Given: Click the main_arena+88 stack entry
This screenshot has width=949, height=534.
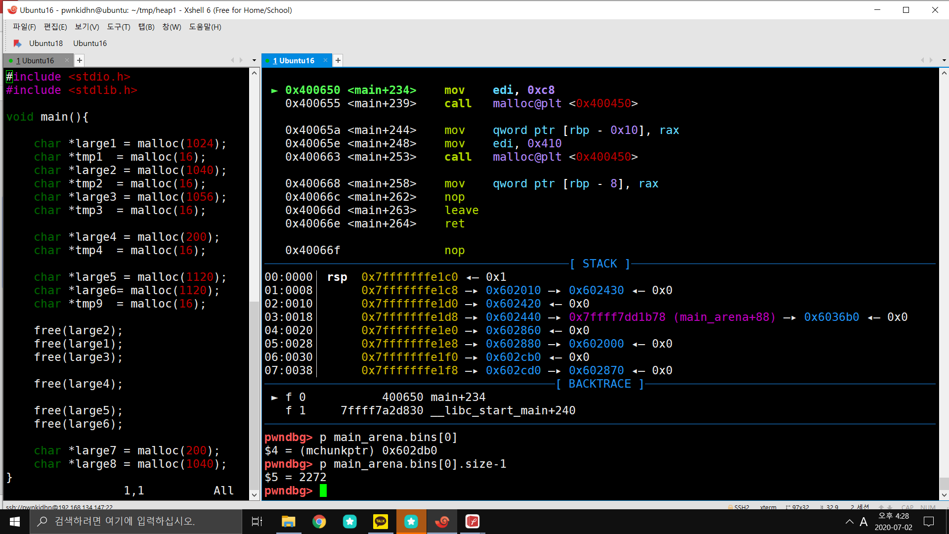Looking at the screenshot, I should tap(672, 317).
